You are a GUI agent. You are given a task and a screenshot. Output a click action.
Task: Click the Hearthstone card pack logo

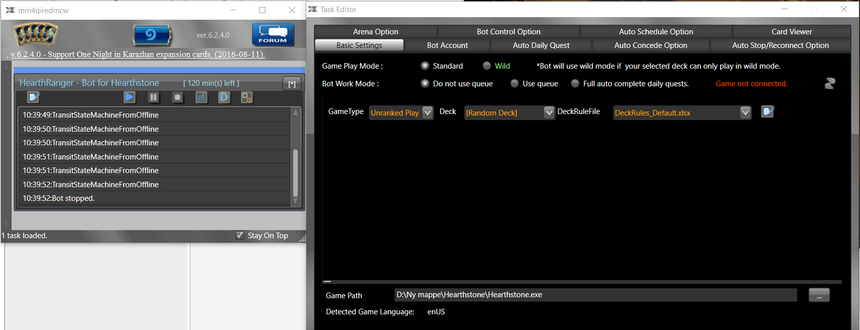click(x=35, y=35)
